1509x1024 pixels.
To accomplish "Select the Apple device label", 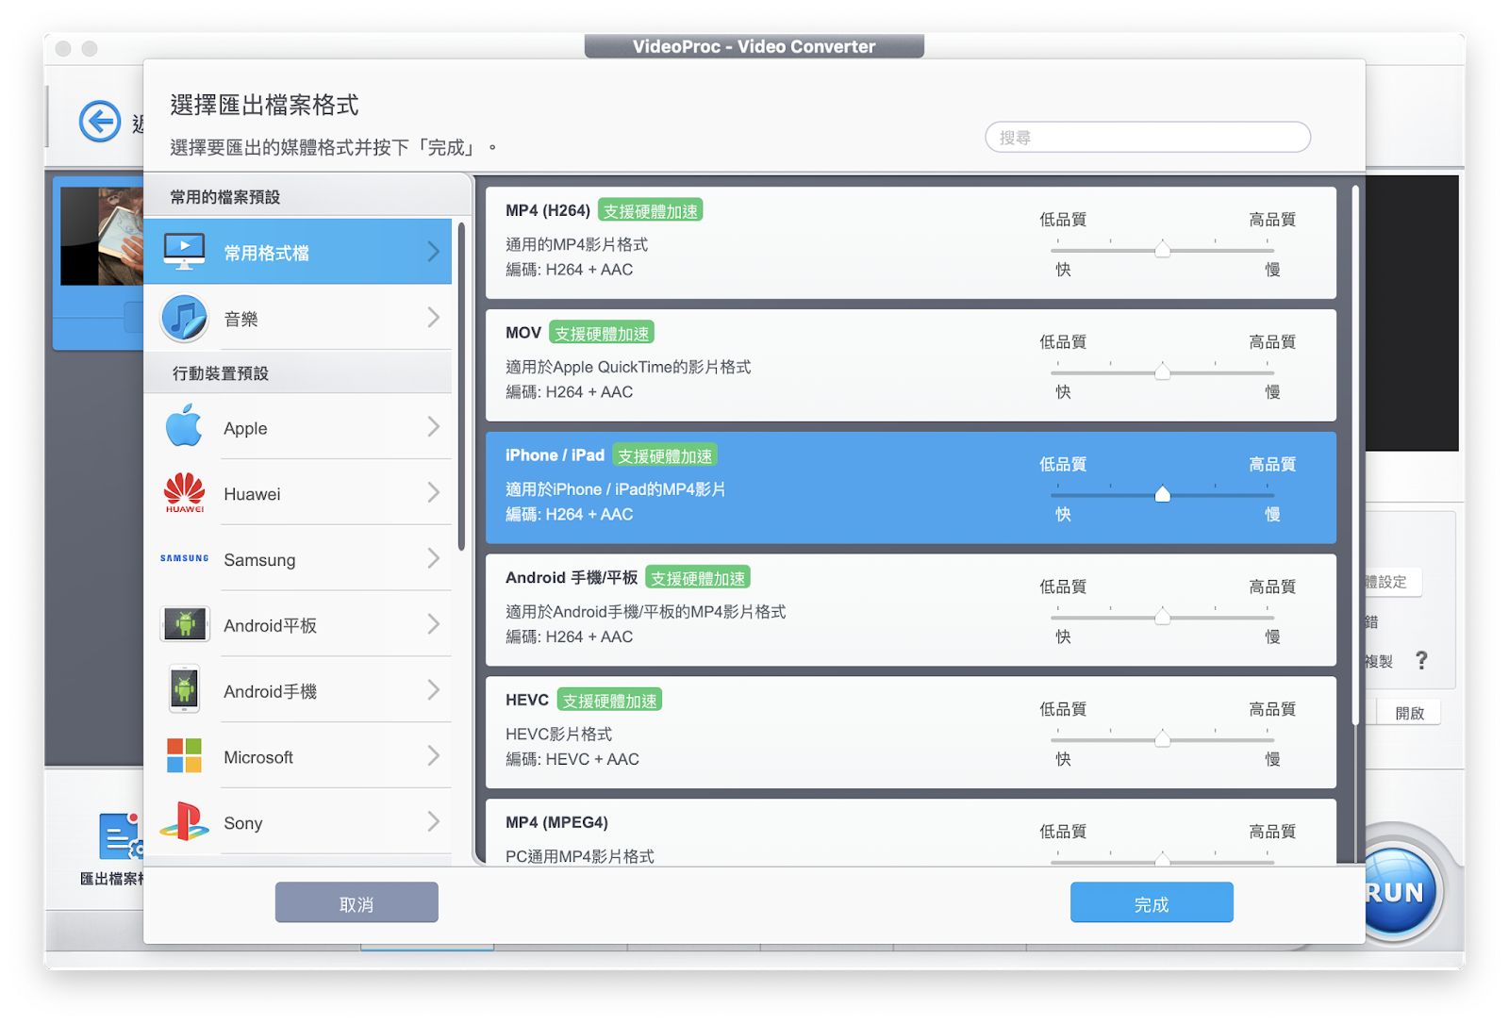I will pyautogui.click(x=245, y=428).
